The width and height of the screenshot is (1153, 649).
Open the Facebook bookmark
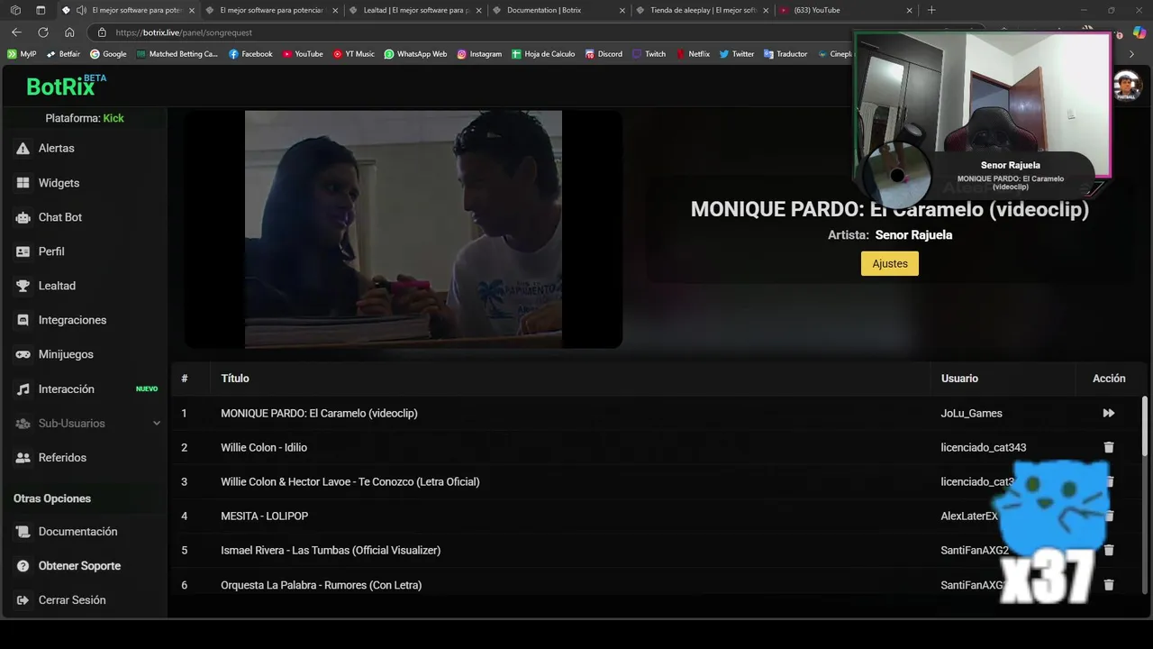click(250, 54)
